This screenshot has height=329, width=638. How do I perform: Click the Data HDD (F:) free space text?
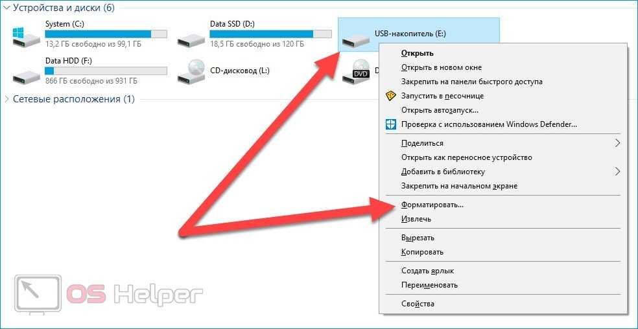click(x=91, y=81)
